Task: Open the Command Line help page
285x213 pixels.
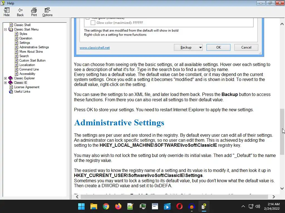Action: [29, 69]
